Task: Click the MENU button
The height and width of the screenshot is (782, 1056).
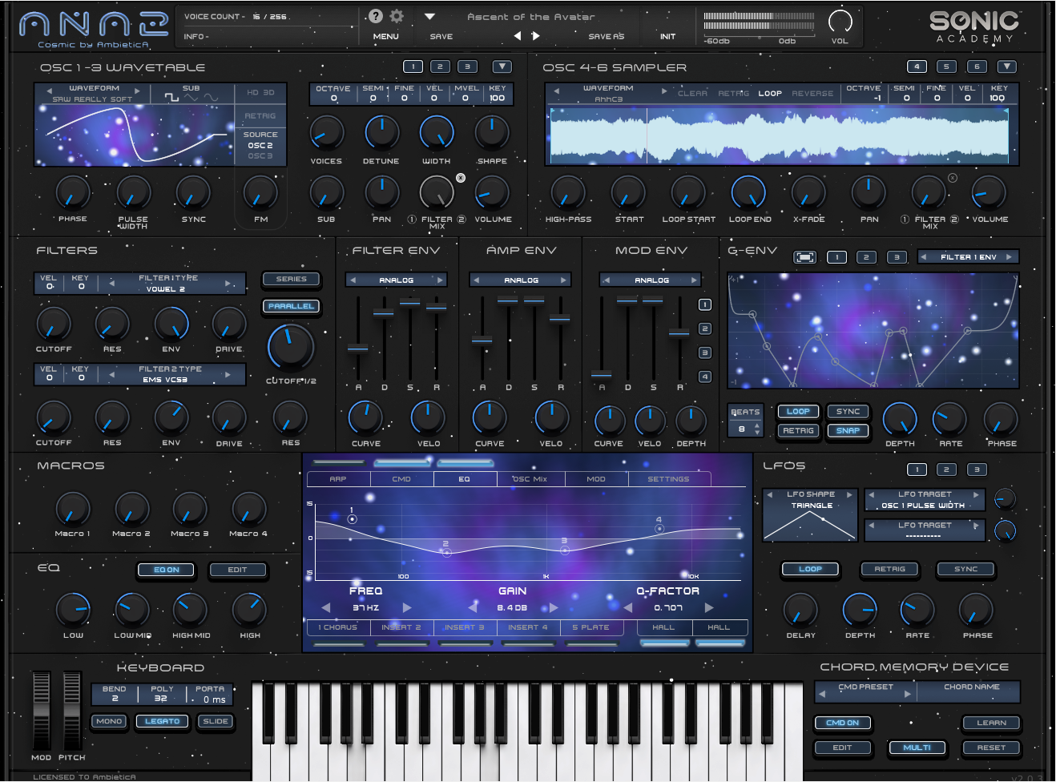Action: point(385,36)
